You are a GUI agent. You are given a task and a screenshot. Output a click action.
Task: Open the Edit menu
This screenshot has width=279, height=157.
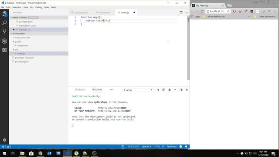[8, 7]
